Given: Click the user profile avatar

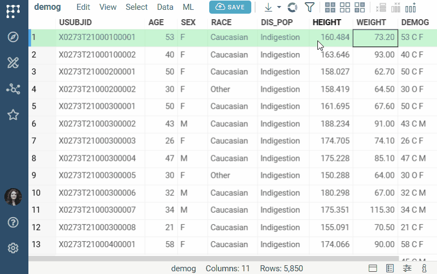Looking at the screenshot, I should coord(14,197).
